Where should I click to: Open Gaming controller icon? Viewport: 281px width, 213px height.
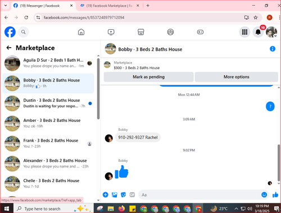pyautogui.click(x=200, y=32)
